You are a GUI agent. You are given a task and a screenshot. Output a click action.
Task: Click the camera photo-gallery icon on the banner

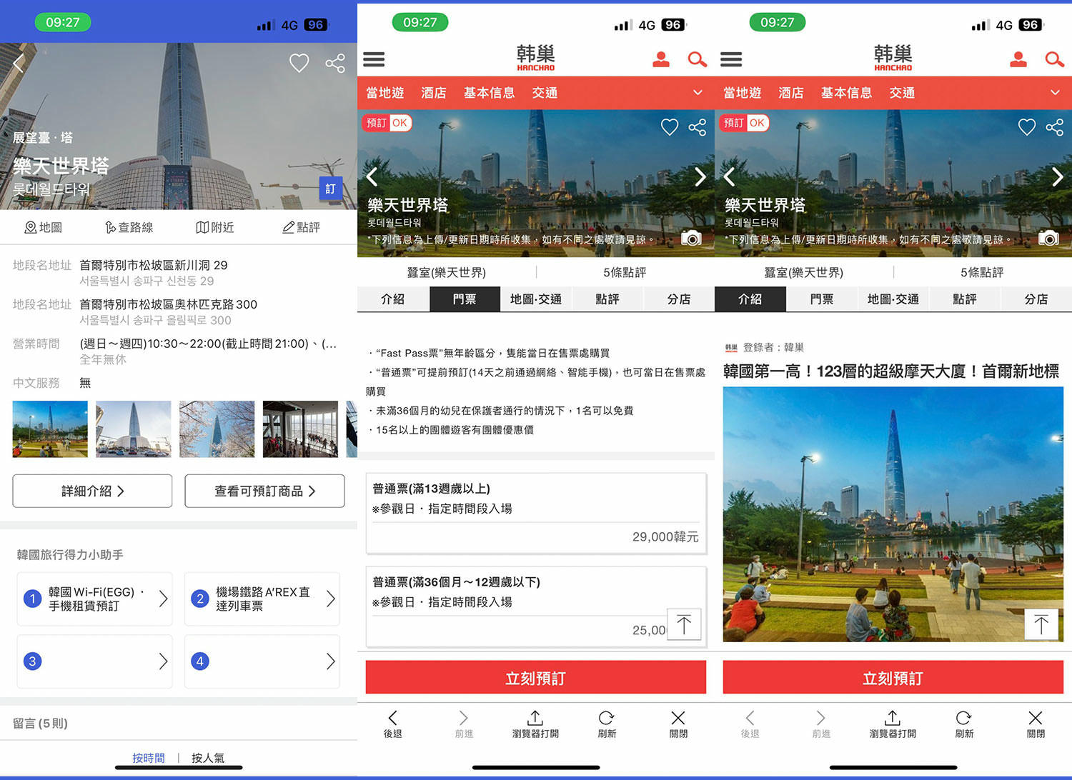pyautogui.click(x=691, y=239)
